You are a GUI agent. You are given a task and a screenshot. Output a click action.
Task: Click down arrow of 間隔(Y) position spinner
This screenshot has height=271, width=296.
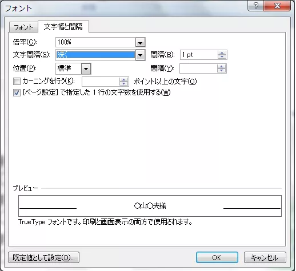point(221,71)
